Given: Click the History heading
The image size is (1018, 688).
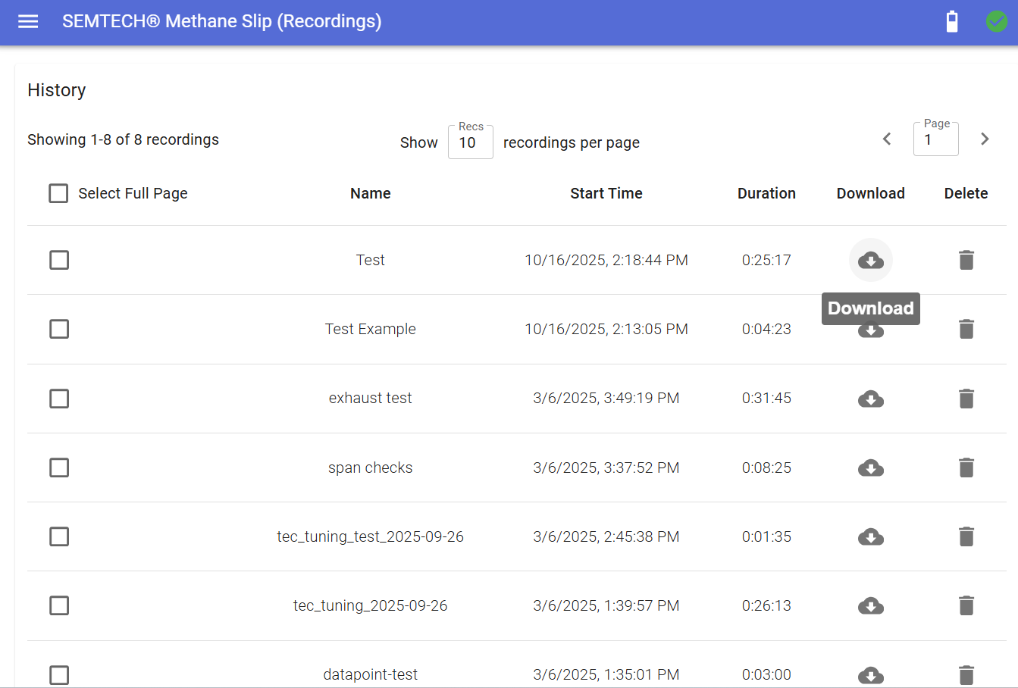Looking at the screenshot, I should click(57, 90).
